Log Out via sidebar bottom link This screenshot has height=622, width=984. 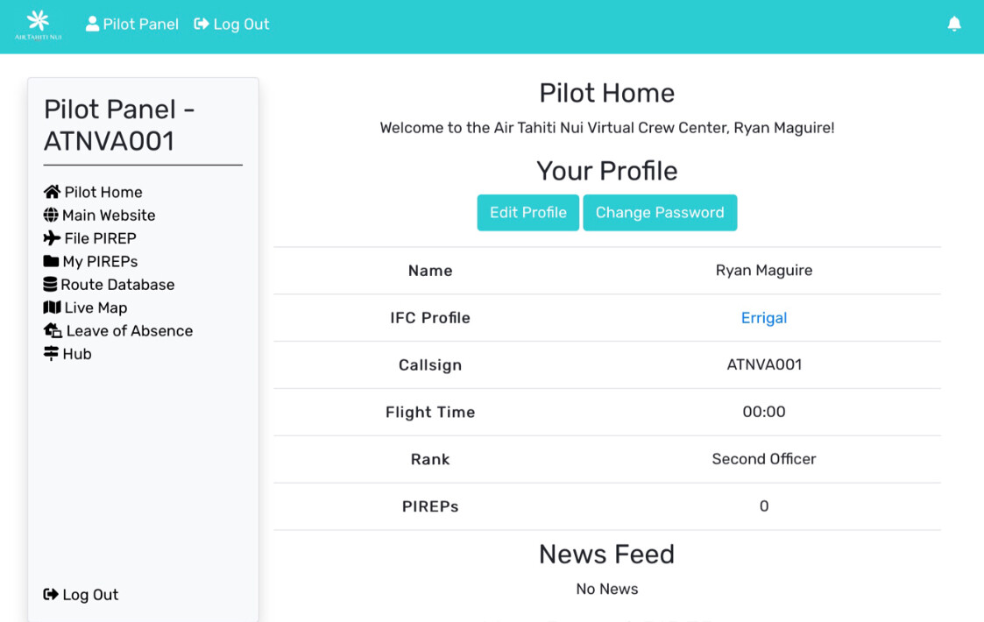coord(81,594)
